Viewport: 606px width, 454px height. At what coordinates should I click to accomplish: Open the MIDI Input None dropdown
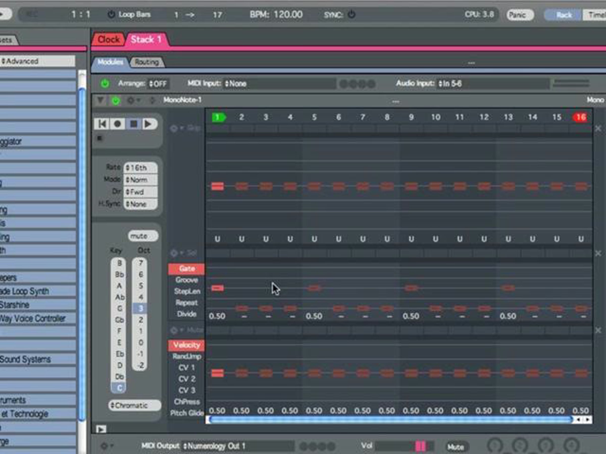click(x=280, y=83)
